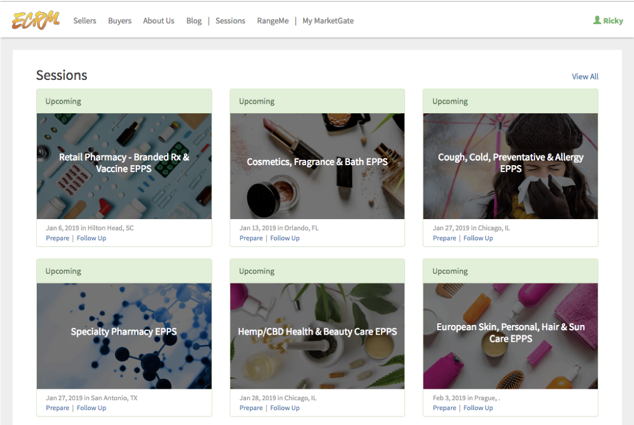Open RangeMe from the navigation bar
Screen dimensions: 634x425
pos(273,21)
